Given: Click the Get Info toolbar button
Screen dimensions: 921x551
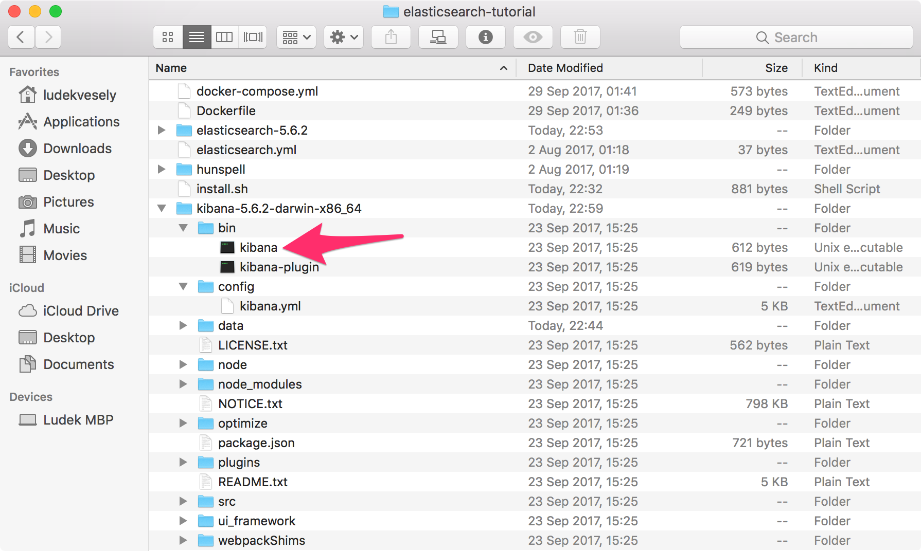Looking at the screenshot, I should point(486,37).
